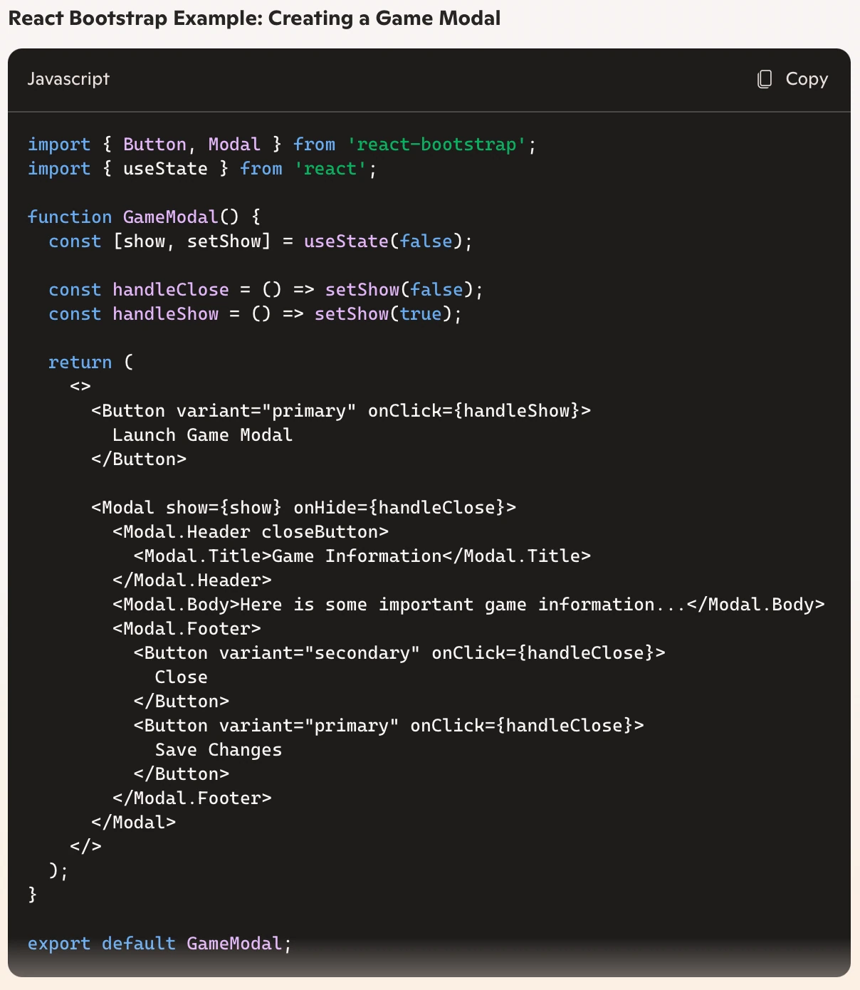Click the useState import name
The height and width of the screenshot is (990, 860).
point(165,169)
